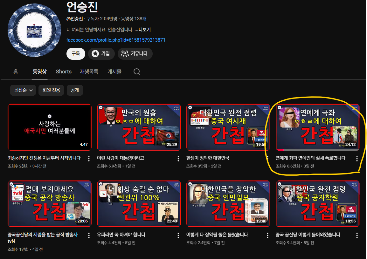Expand channel description with 더보기
Image resolution: width=367 pixels, height=259 pixels.
click(x=142, y=30)
